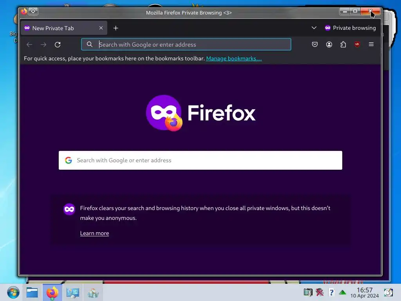Expand hidden tray icons with green arrow
401x301 pixels.
pos(342,292)
